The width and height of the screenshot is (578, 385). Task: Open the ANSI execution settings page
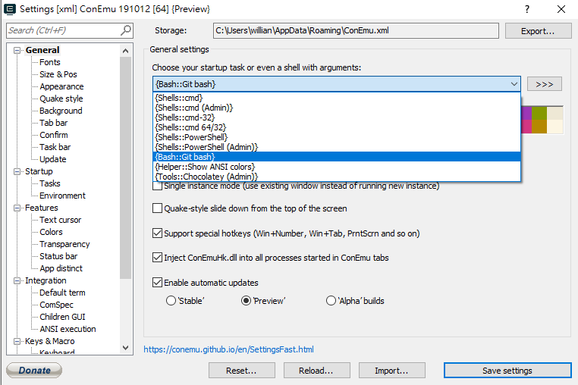point(68,329)
